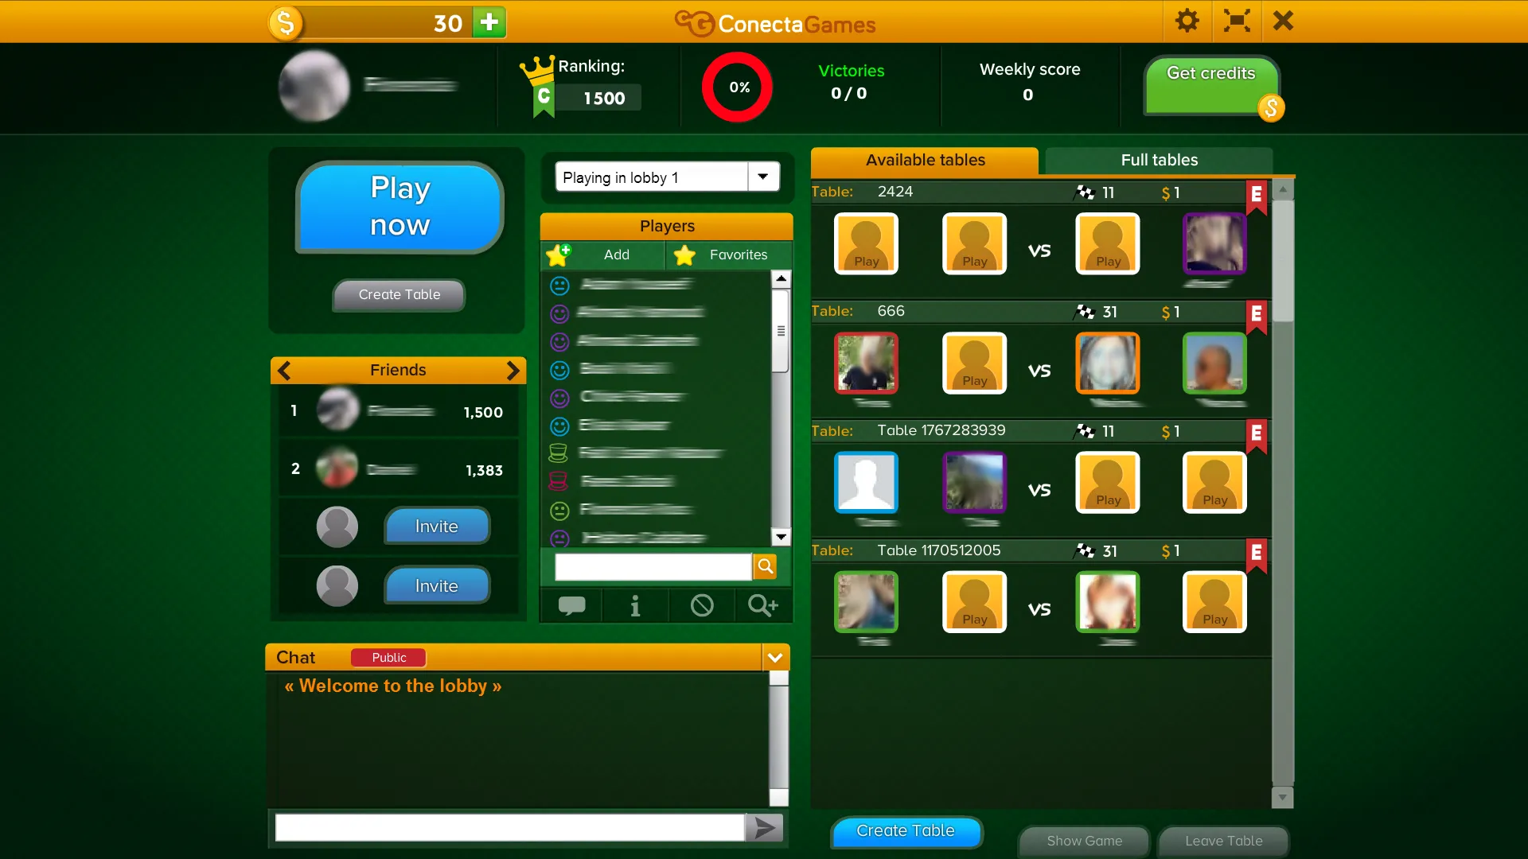Click the player info icon in lobby

pyautogui.click(x=635, y=605)
